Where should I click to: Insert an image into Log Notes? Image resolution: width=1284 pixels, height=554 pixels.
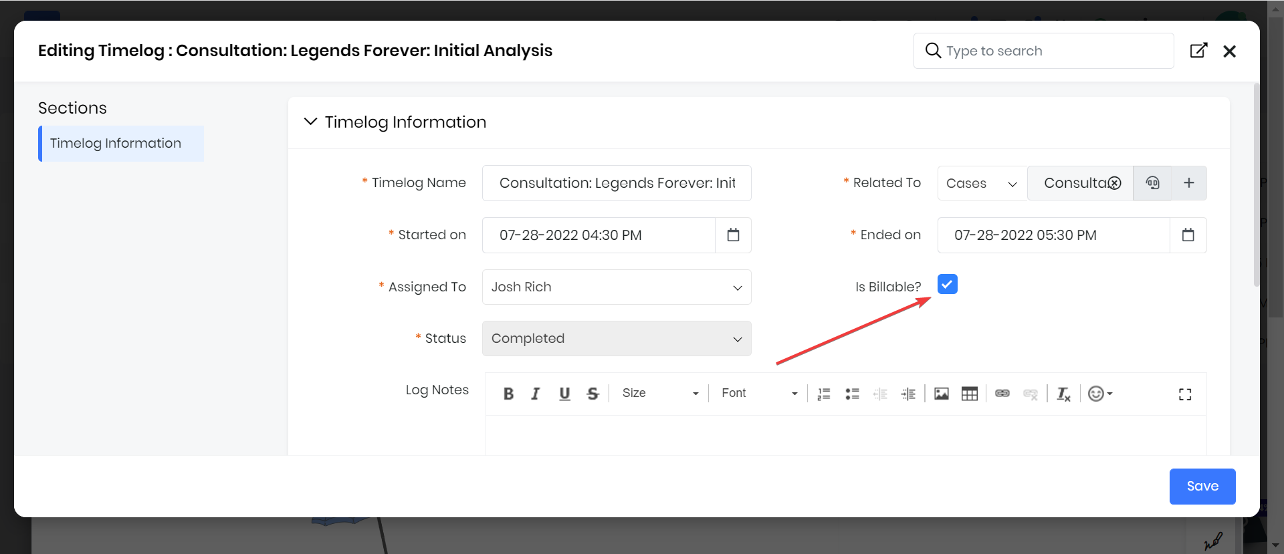(x=942, y=394)
